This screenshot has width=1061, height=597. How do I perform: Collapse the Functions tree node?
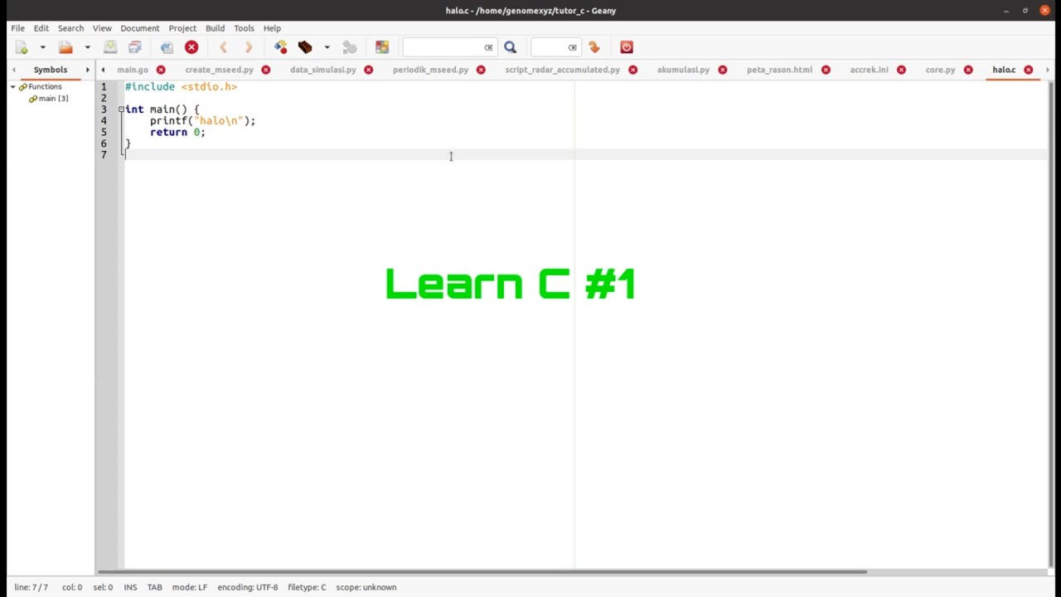click(13, 86)
